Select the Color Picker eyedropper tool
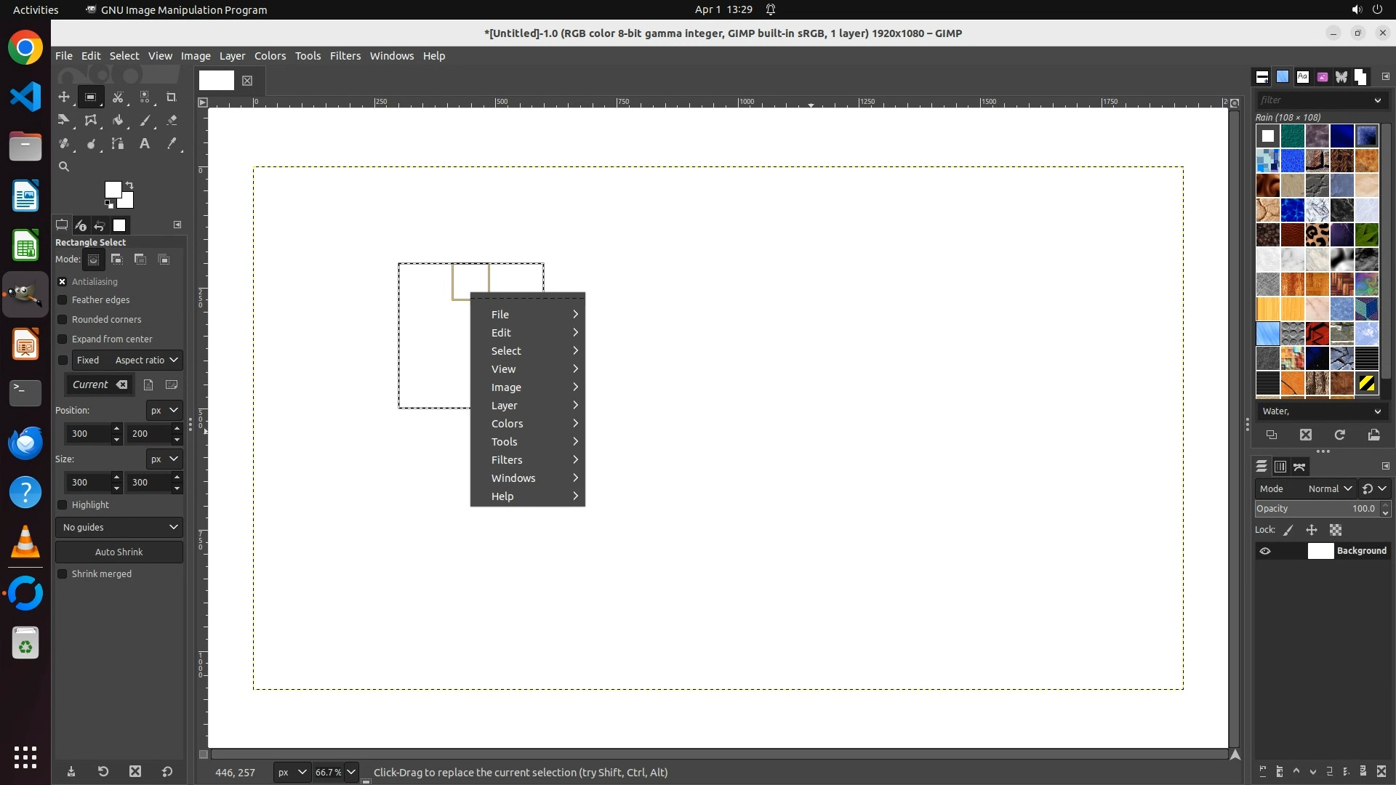This screenshot has height=785, width=1396. pyautogui.click(x=172, y=144)
